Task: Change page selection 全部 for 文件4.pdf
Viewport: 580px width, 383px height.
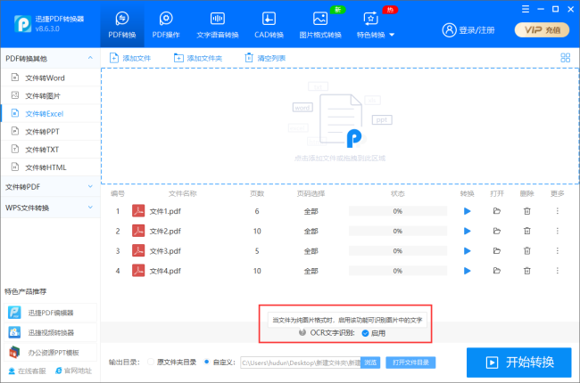Action: (311, 271)
